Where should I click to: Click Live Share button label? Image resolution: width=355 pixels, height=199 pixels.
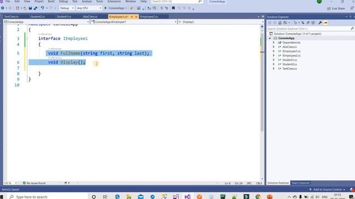click(338, 9)
